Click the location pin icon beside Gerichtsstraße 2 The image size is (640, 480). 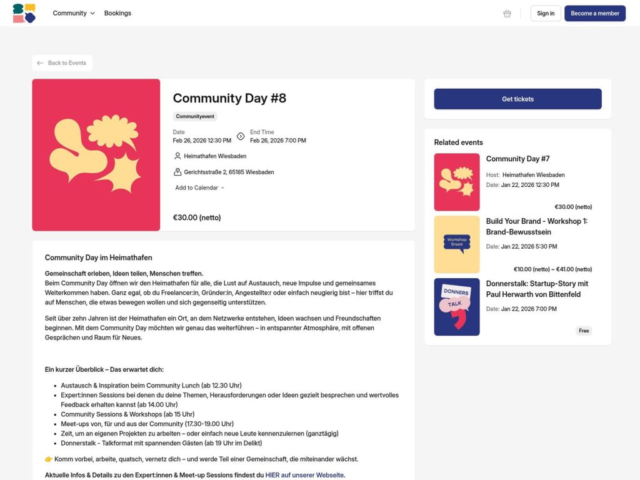177,171
